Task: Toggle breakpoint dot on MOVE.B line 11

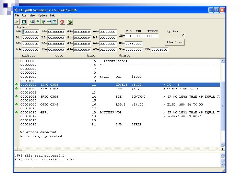Action: click(16, 84)
